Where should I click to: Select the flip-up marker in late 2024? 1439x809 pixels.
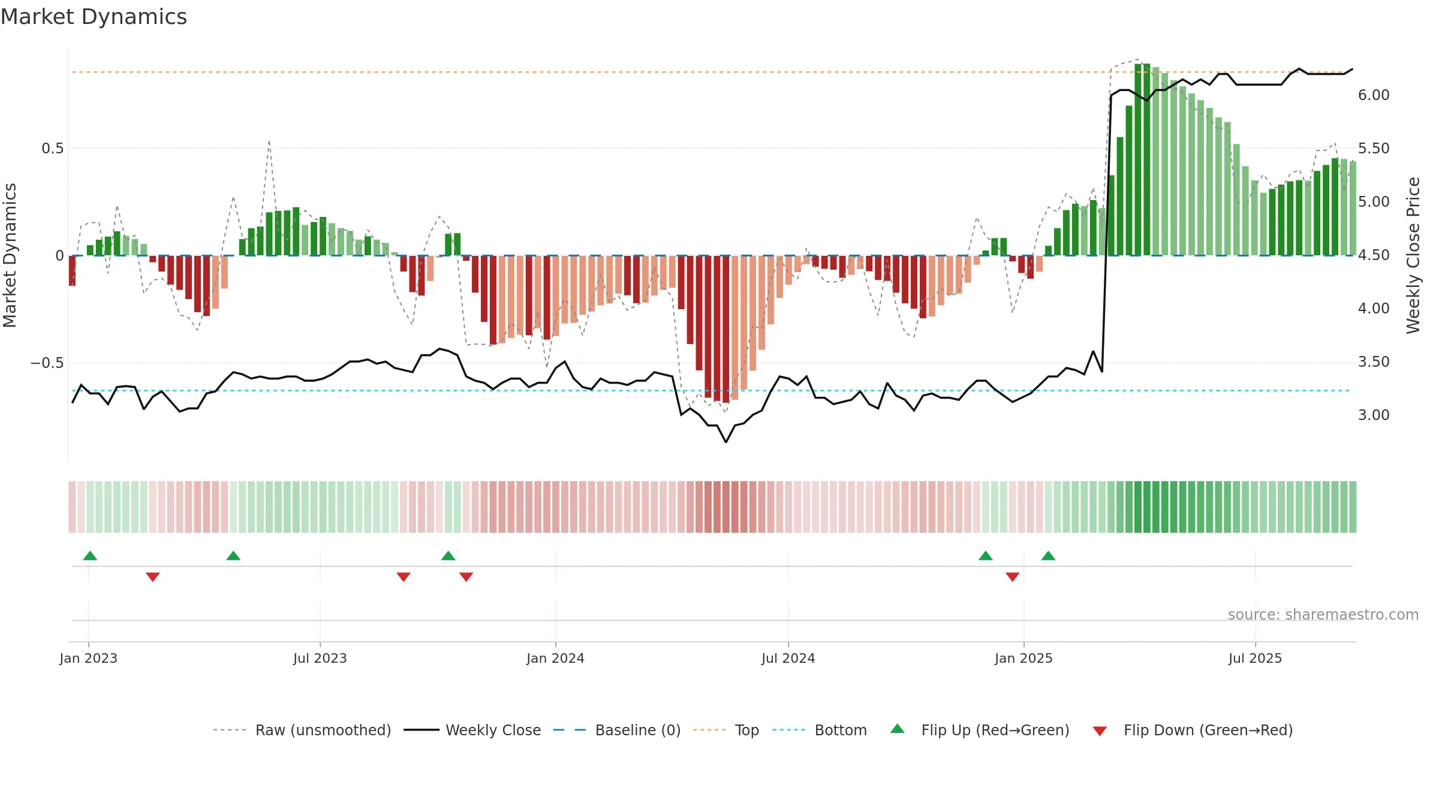click(x=986, y=556)
